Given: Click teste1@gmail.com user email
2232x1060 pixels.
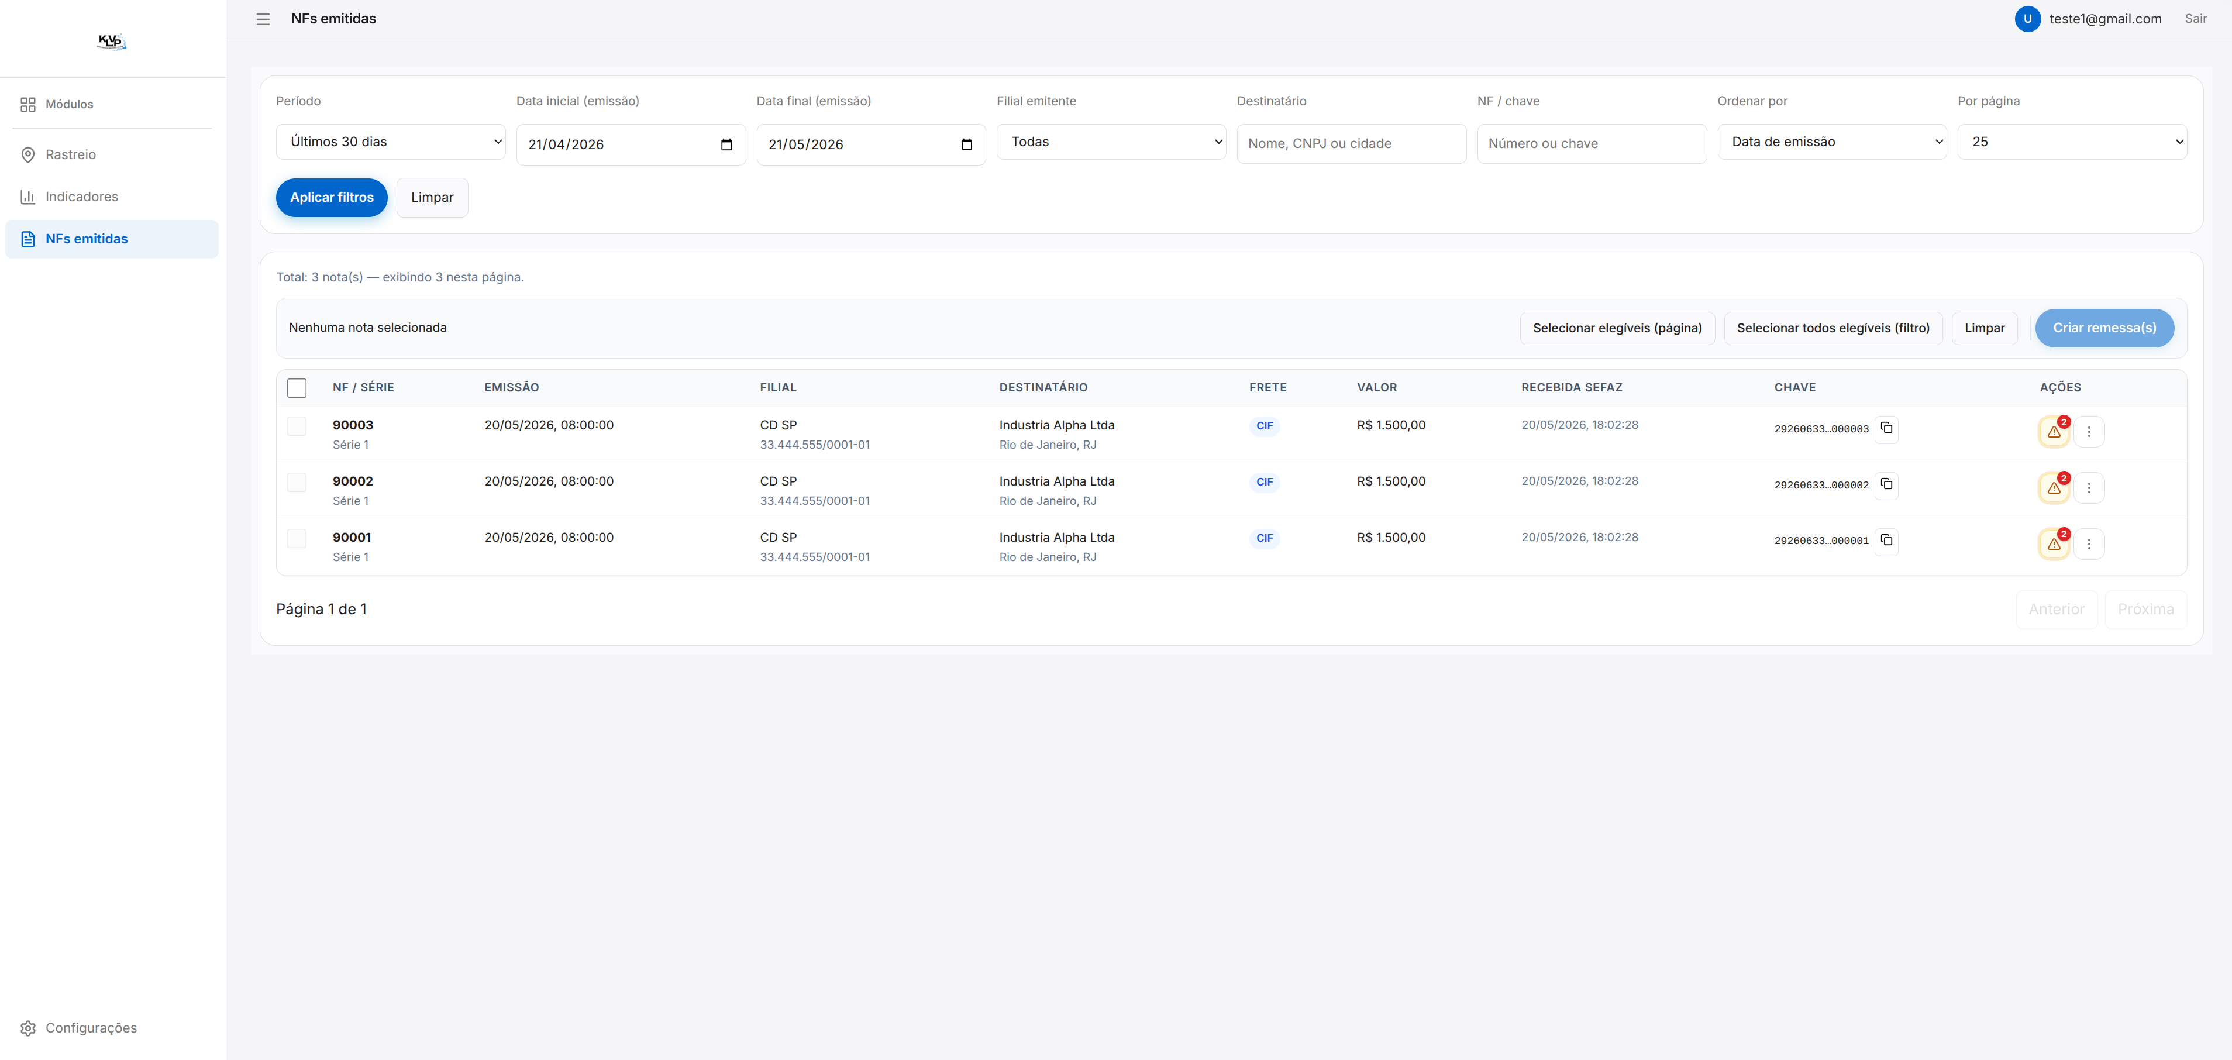Looking at the screenshot, I should click(x=2104, y=19).
